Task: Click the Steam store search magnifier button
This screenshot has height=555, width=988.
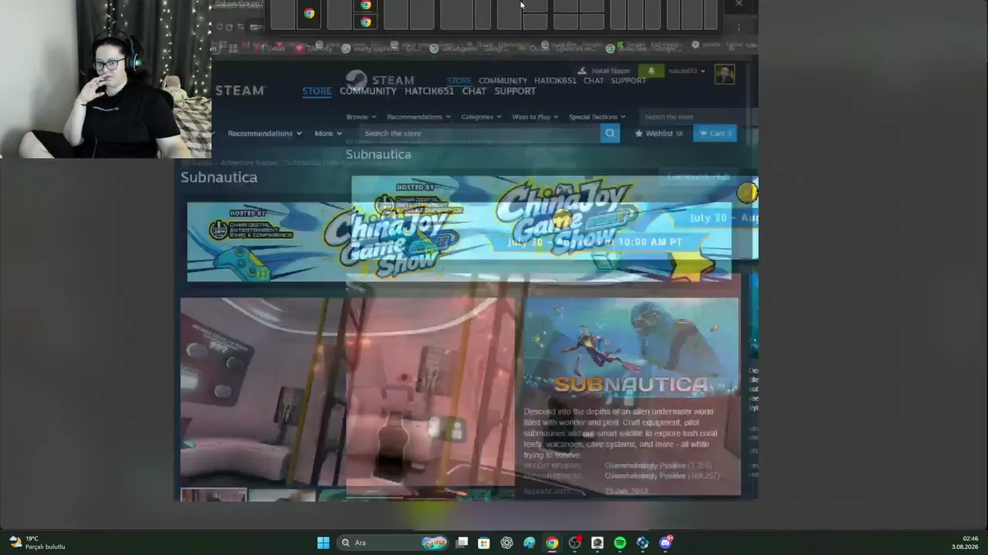Action: point(610,133)
